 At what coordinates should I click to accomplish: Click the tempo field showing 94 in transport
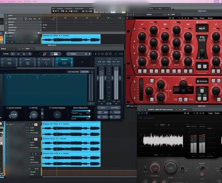point(63,11)
